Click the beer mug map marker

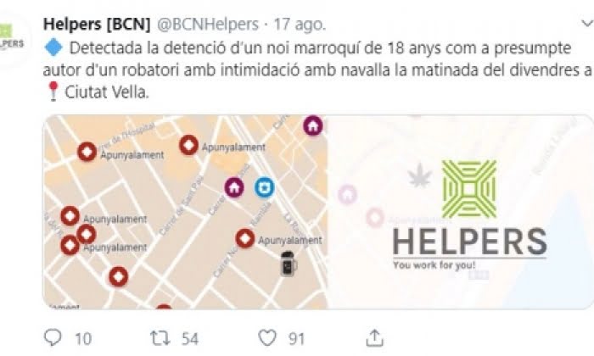pos(289,264)
